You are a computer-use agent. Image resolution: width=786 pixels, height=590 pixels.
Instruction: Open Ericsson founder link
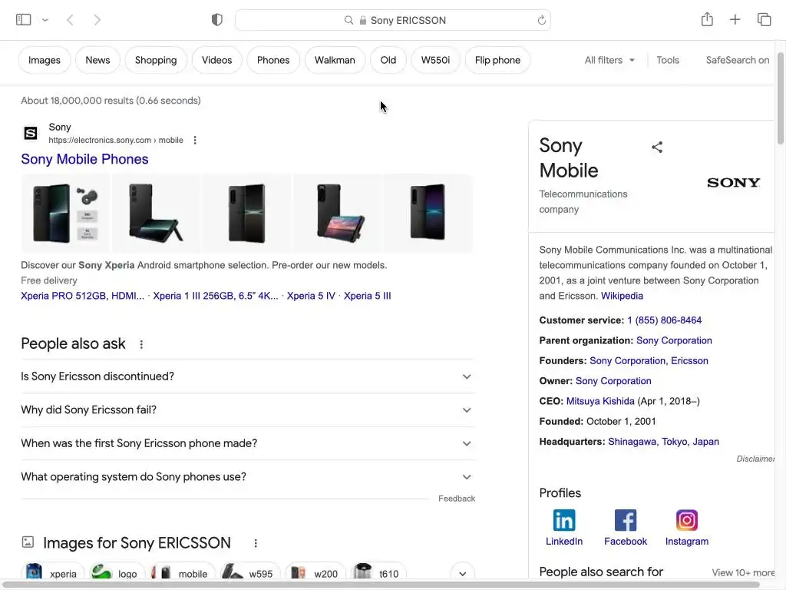coord(690,361)
